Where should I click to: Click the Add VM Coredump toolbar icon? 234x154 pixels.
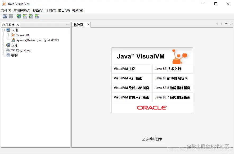tap(31, 16)
